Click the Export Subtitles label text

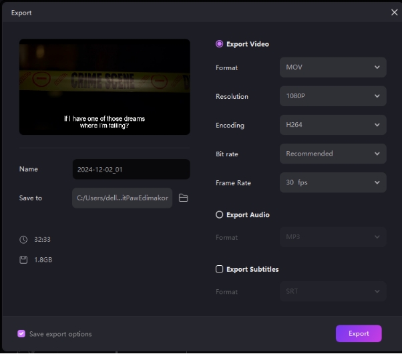252,269
